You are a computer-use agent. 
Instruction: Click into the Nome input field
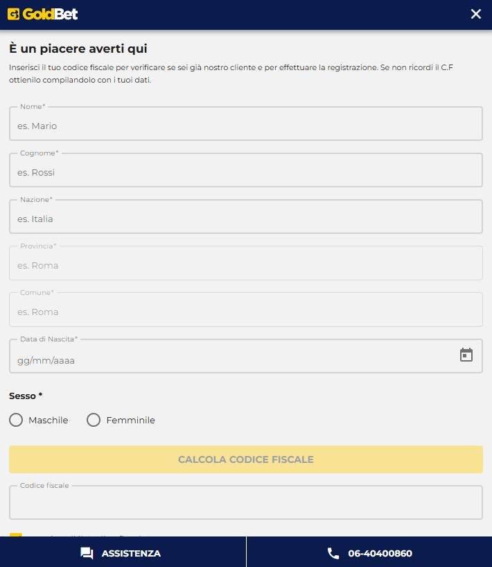pos(246,123)
